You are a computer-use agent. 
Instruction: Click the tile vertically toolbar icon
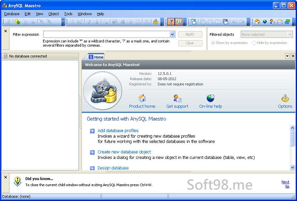[218, 22]
